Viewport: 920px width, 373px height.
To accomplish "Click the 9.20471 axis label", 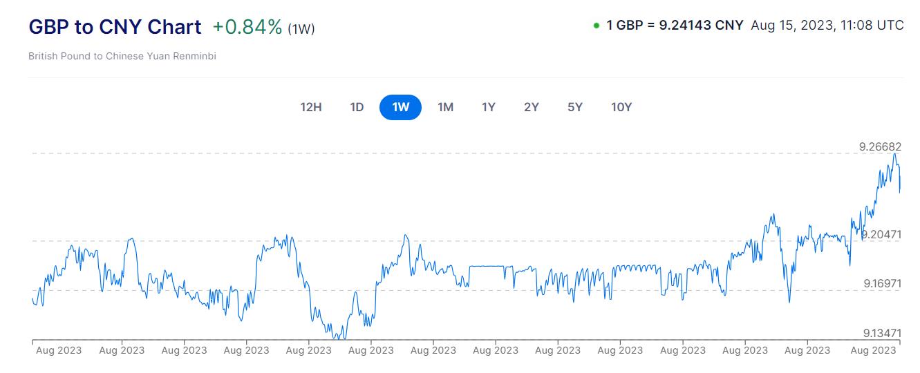I will click(x=881, y=235).
